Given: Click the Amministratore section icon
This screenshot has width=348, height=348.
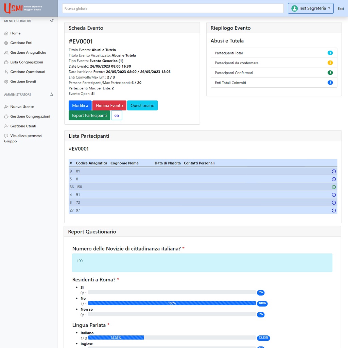Looking at the screenshot, I should pos(52,94).
